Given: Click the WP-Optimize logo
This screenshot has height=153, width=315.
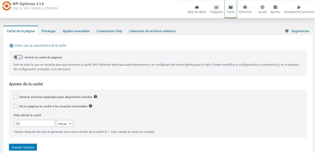Looking at the screenshot, I should point(6,6).
